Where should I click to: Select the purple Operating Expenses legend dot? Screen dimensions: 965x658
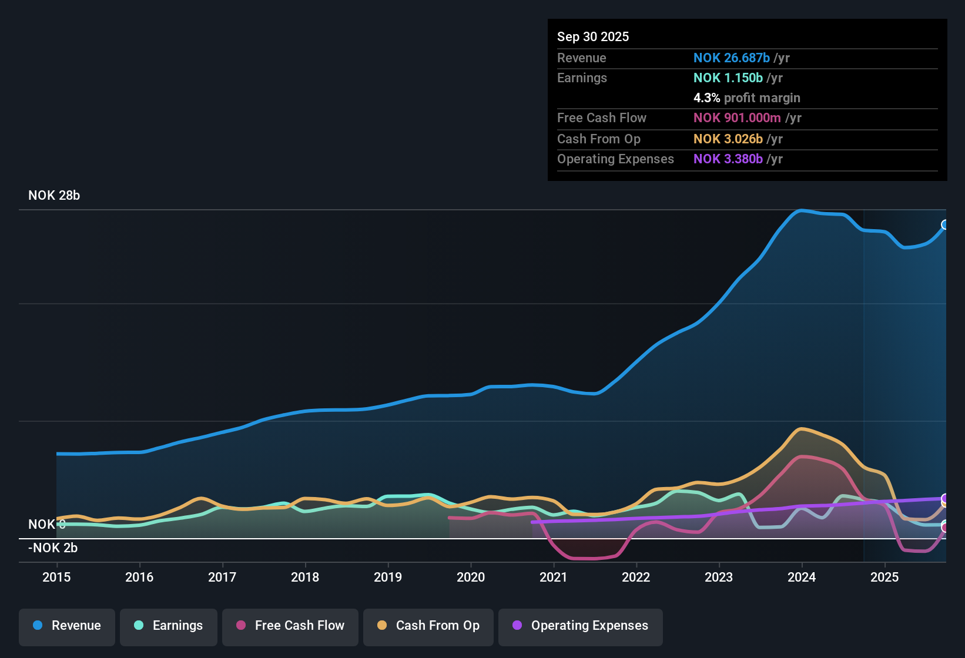(x=517, y=626)
